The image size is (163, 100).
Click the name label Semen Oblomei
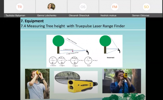[141, 15]
